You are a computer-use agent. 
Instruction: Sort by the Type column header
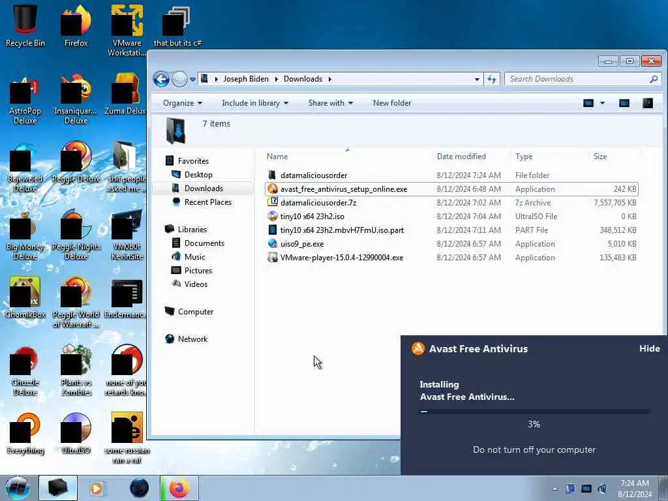click(524, 157)
